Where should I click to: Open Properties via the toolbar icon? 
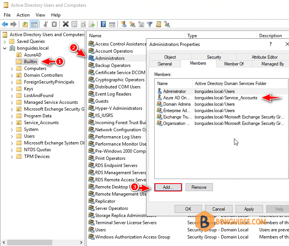coord(74,24)
